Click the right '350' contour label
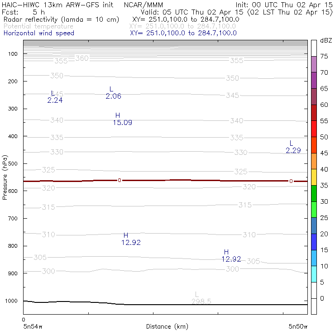 (232, 78)
